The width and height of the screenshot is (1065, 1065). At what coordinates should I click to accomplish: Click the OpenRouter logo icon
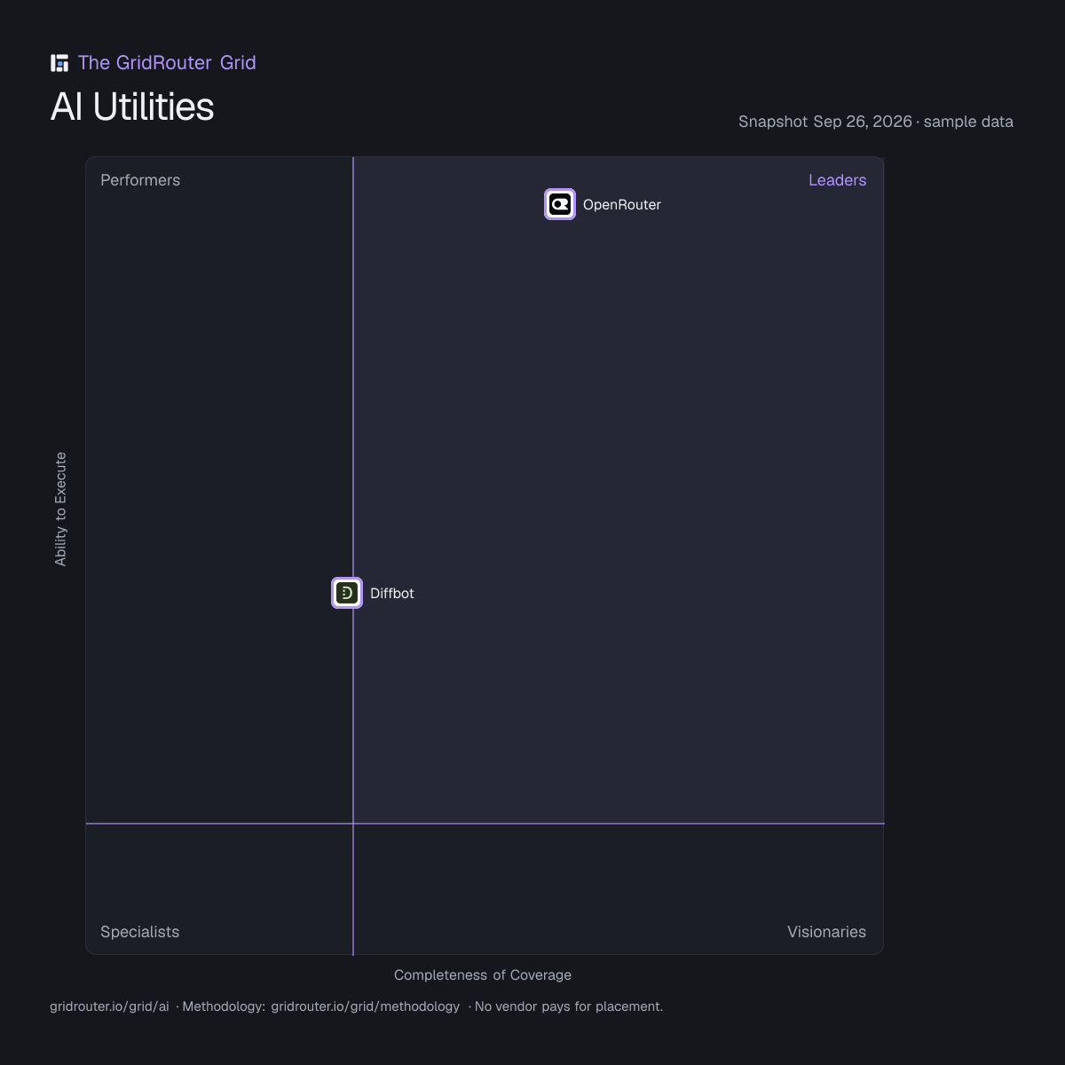point(560,204)
